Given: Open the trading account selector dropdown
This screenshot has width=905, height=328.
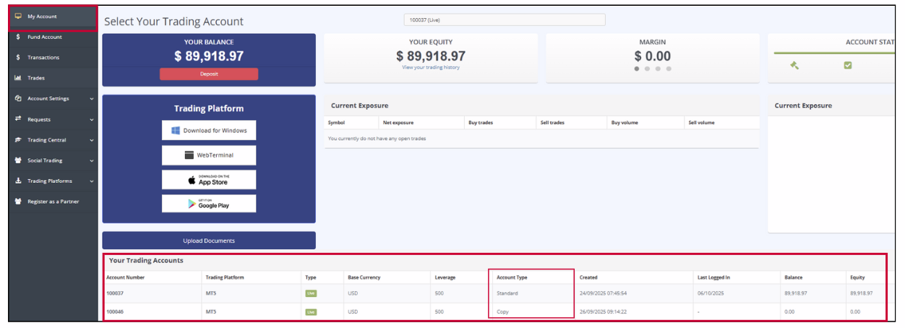Looking at the screenshot, I should 504,20.
